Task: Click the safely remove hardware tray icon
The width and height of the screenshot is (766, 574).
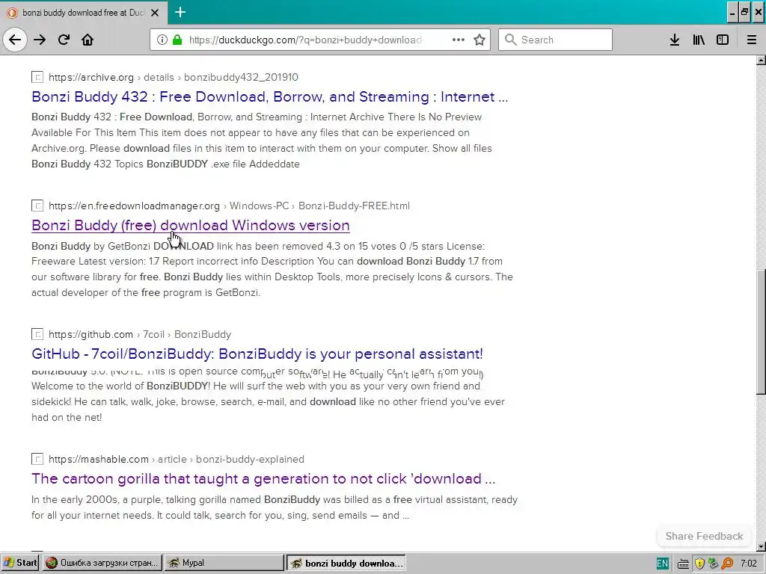Action: (x=713, y=564)
